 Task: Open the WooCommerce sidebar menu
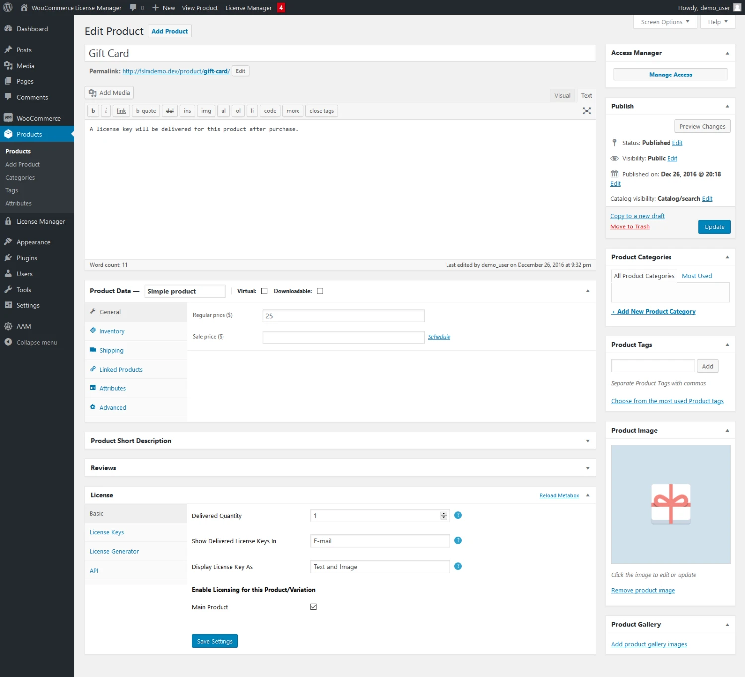pyautogui.click(x=37, y=118)
